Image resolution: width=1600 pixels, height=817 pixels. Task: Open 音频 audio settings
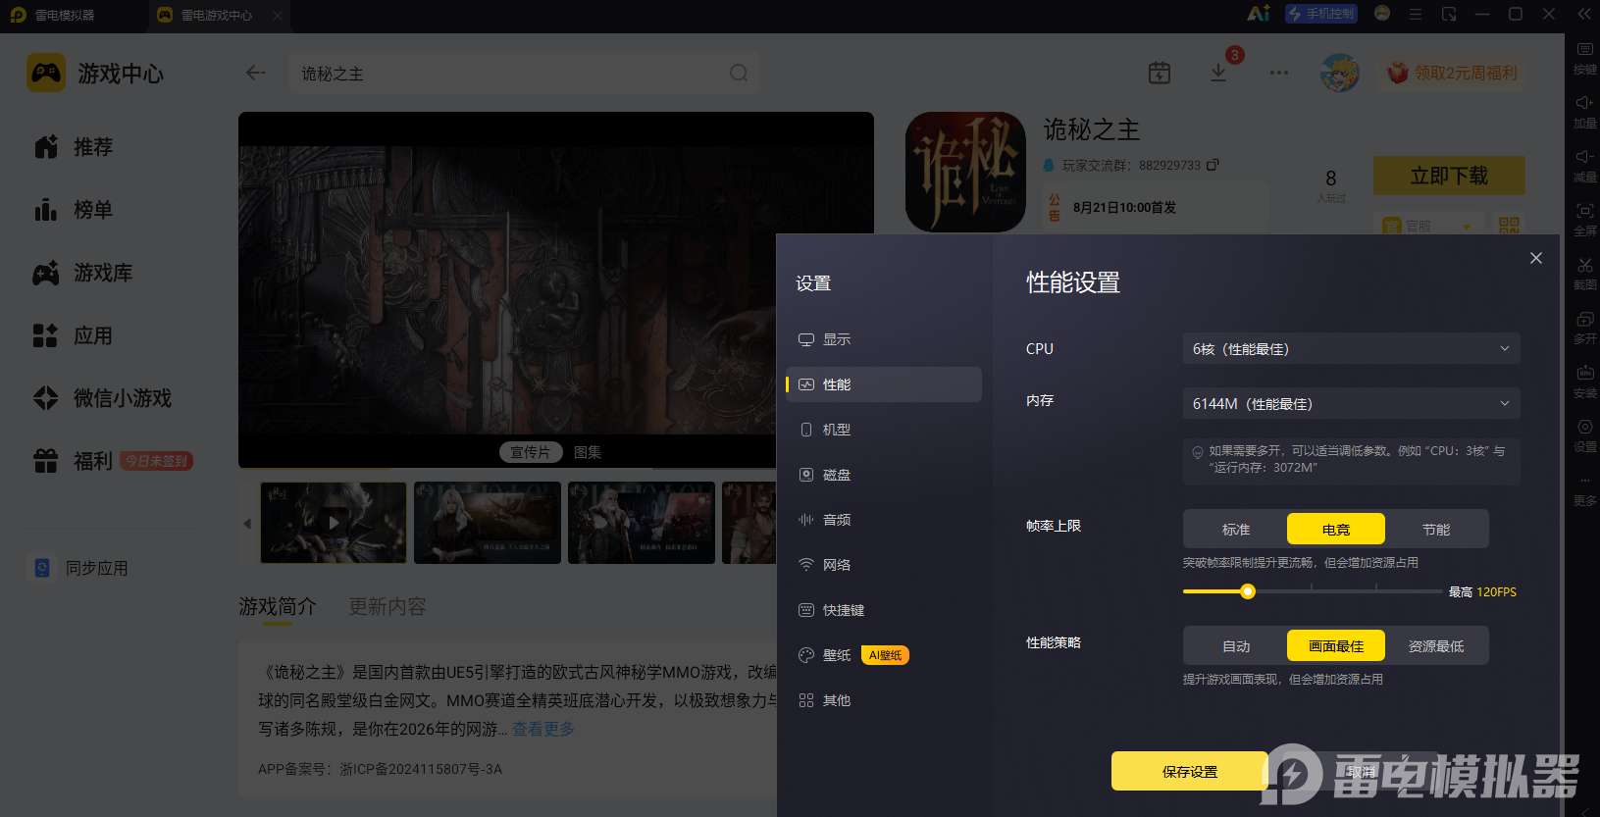click(x=884, y=520)
